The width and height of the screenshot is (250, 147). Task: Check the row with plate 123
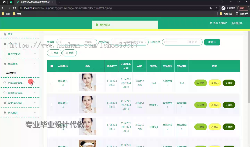click(x=51, y=83)
